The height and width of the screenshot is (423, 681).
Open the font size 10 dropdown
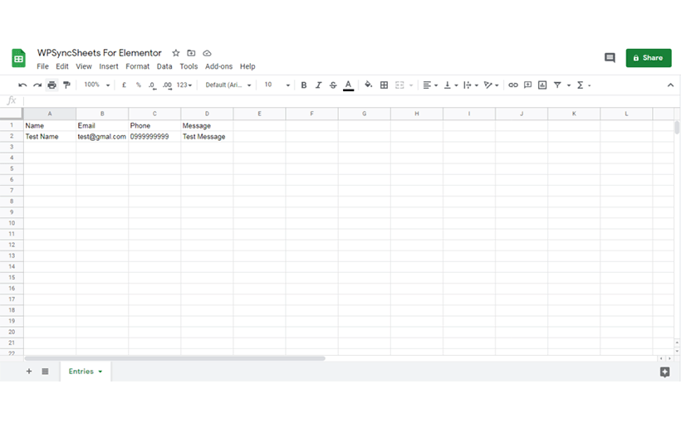pos(277,85)
